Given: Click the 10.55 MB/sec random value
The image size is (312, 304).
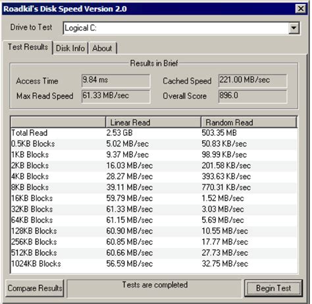Looking at the screenshot, I should (225, 231).
